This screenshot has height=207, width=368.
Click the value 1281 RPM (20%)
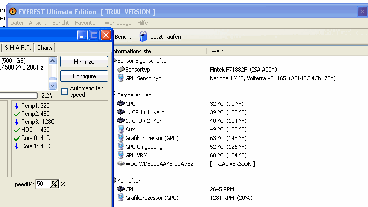click(231, 198)
